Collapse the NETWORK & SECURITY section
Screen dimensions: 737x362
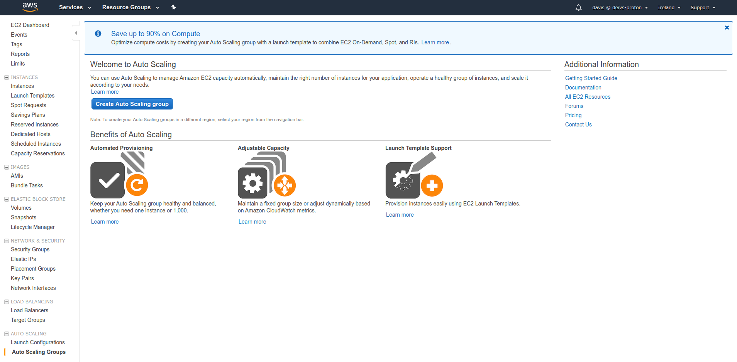pyautogui.click(x=7, y=241)
